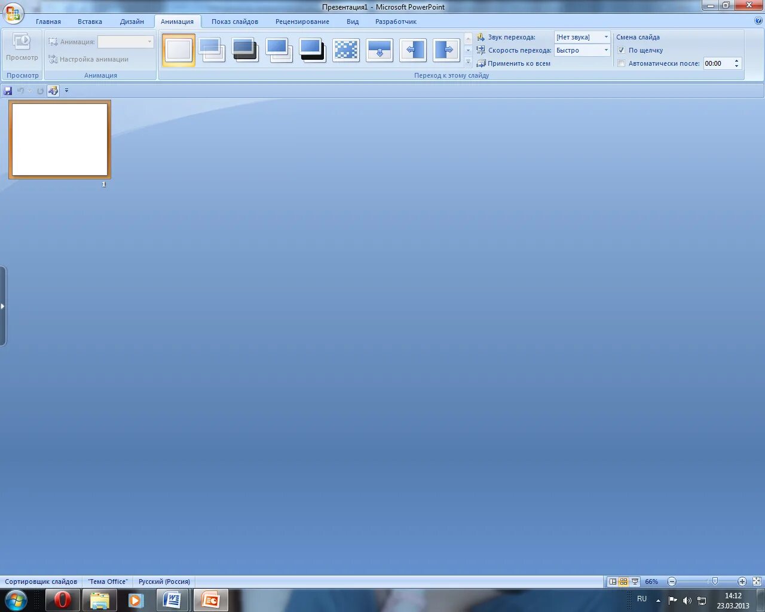The width and height of the screenshot is (765, 612).
Task: Start slide show from status bar icon
Action: [635, 582]
